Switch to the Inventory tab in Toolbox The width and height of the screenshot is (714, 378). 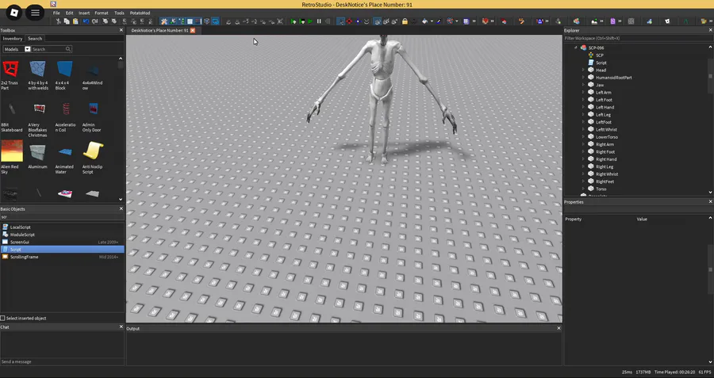[12, 39]
